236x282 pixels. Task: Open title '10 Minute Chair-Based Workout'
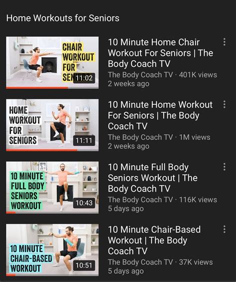(x=154, y=240)
